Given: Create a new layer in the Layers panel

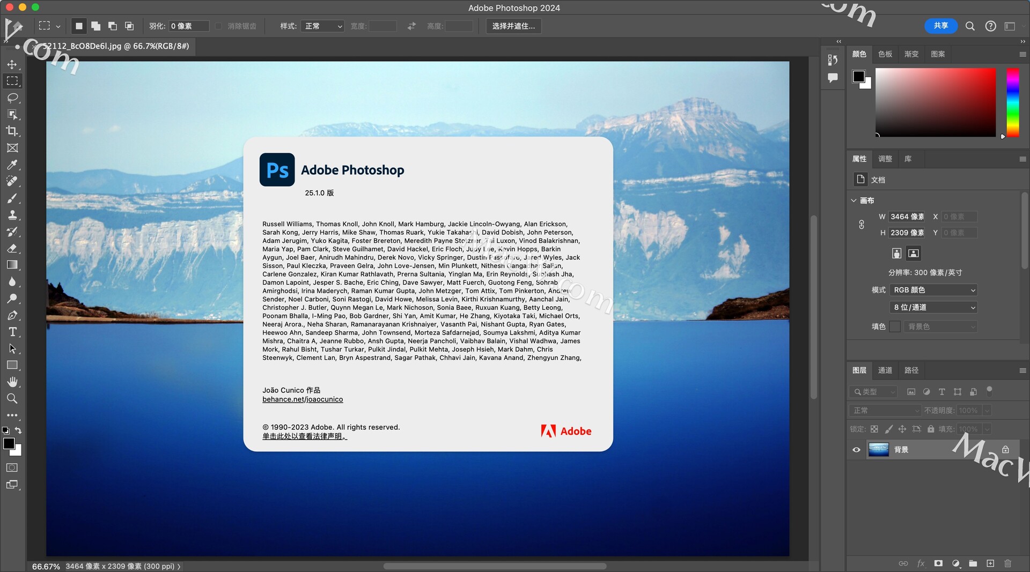Looking at the screenshot, I should click(x=991, y=563).
